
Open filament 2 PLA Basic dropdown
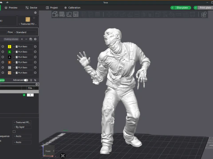23,46
